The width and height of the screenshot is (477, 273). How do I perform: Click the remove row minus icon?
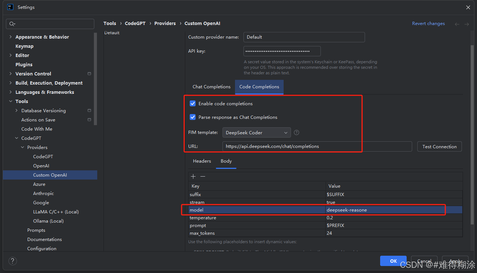(203, 177)
